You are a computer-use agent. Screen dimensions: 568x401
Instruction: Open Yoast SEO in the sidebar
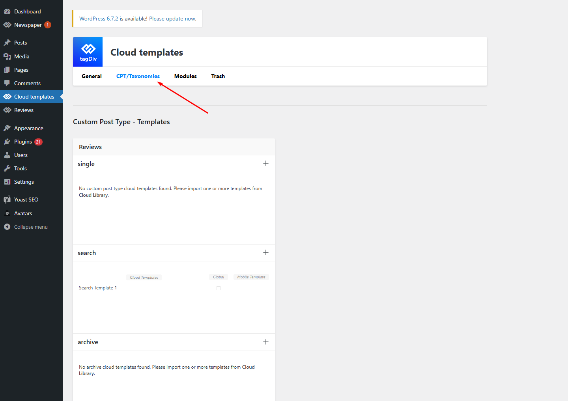(32, 200)
